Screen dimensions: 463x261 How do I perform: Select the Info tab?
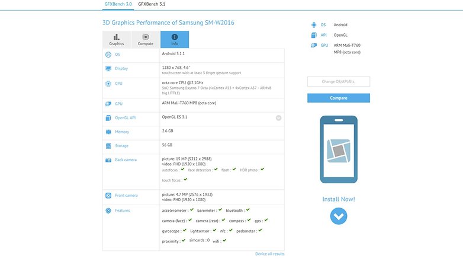pos(175,40)
